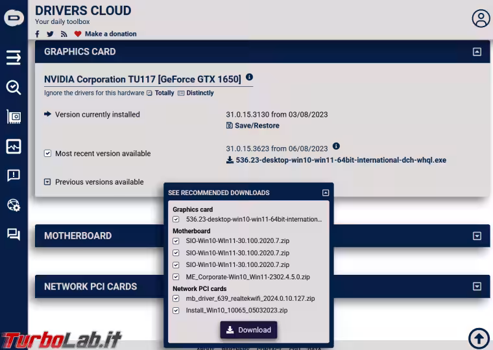The width and height of the screenshot is (493, 350).
Task: Click download icon beside 536.23 exe file
Action: [230, 160]
